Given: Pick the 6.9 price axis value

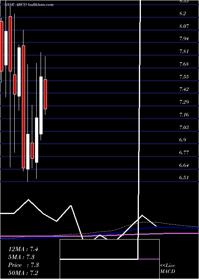Looking at the screenshot, I should (x=182, y=140).
